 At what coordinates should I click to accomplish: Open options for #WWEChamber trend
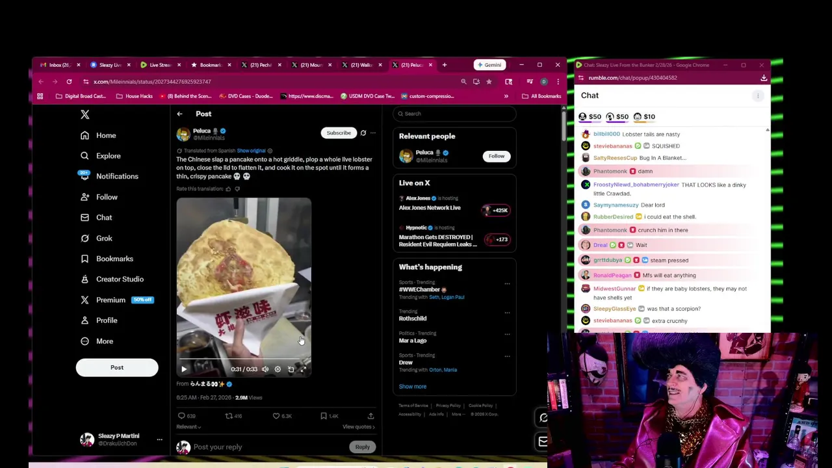(507, 284)
